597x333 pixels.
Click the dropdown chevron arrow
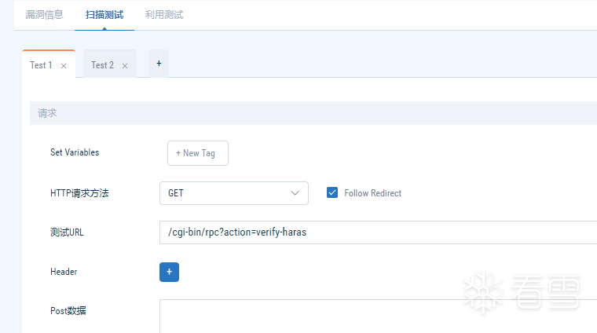pos(295,192)
